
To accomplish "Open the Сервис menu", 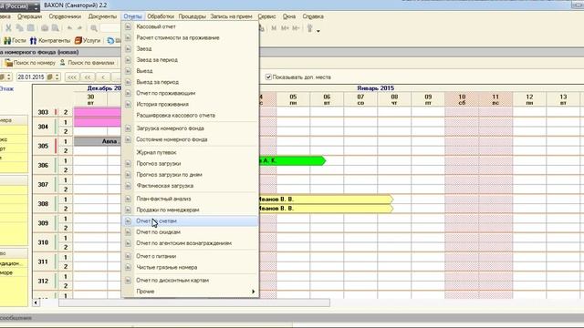I will [266, 16].
